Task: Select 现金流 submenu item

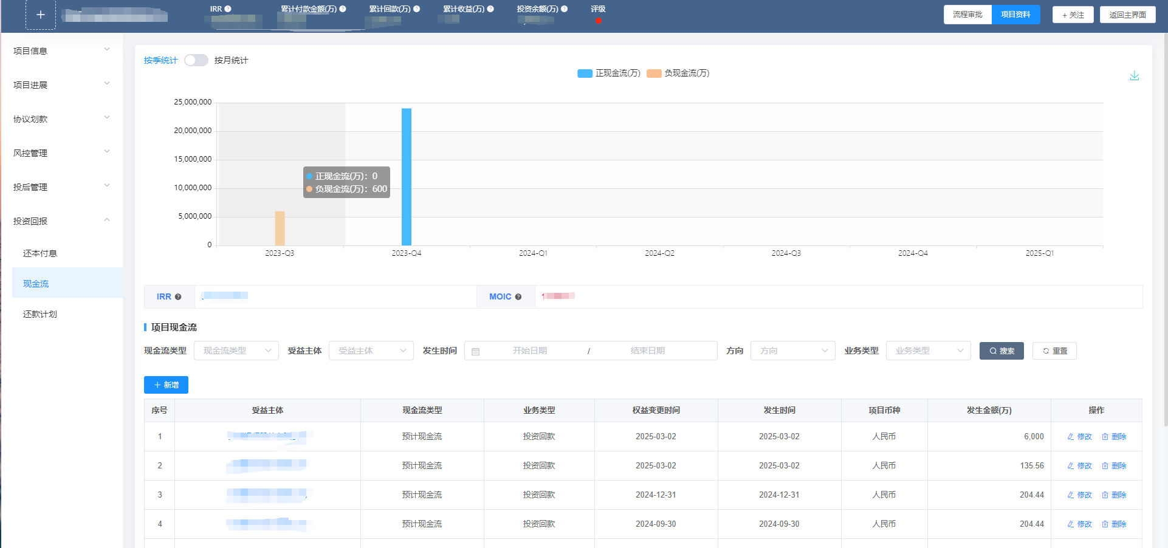Action: click(67, 284)
